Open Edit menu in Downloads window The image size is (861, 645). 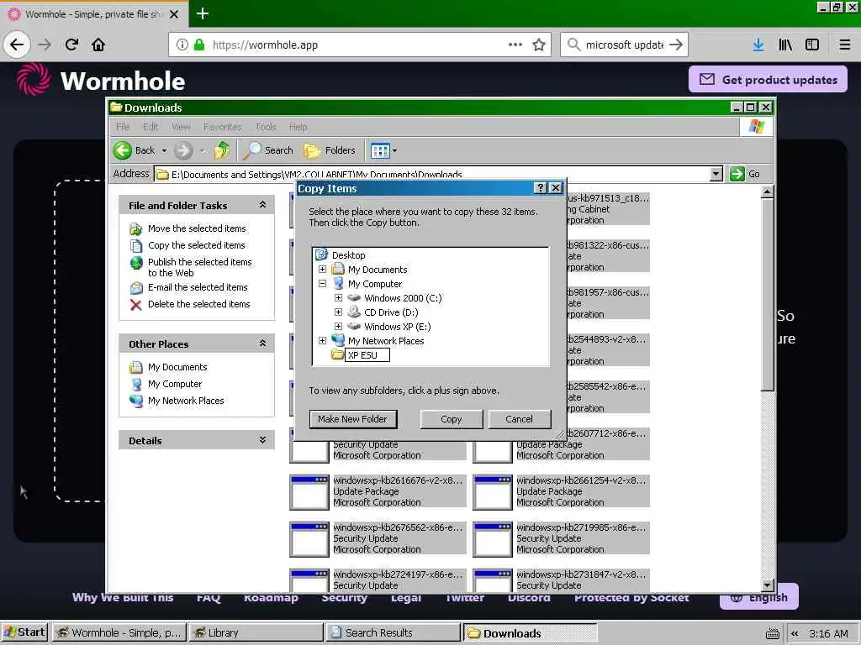click(150, 127)
